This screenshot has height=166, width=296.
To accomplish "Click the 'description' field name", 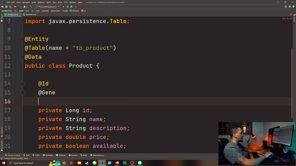I will pos(108,128).
